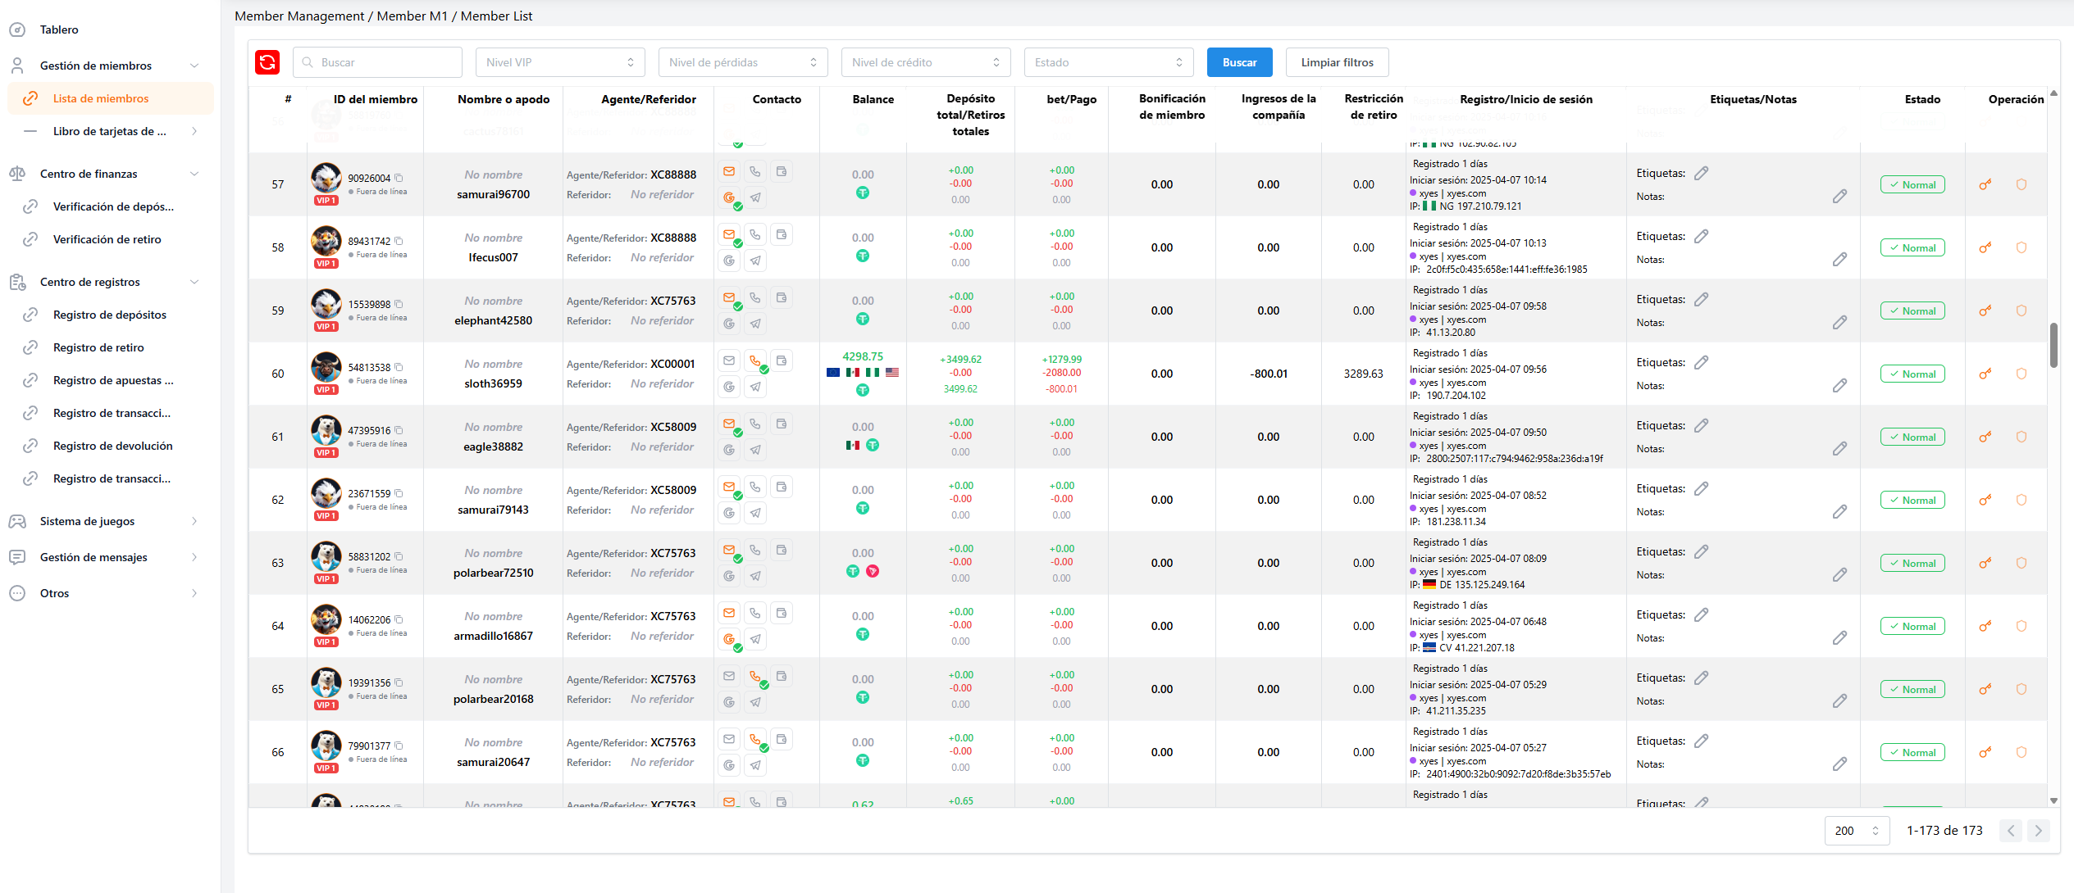Viewport: 2074px width, 893px height.
Task: Click Limpiar filtros button
Action: tap(1337, 62)
